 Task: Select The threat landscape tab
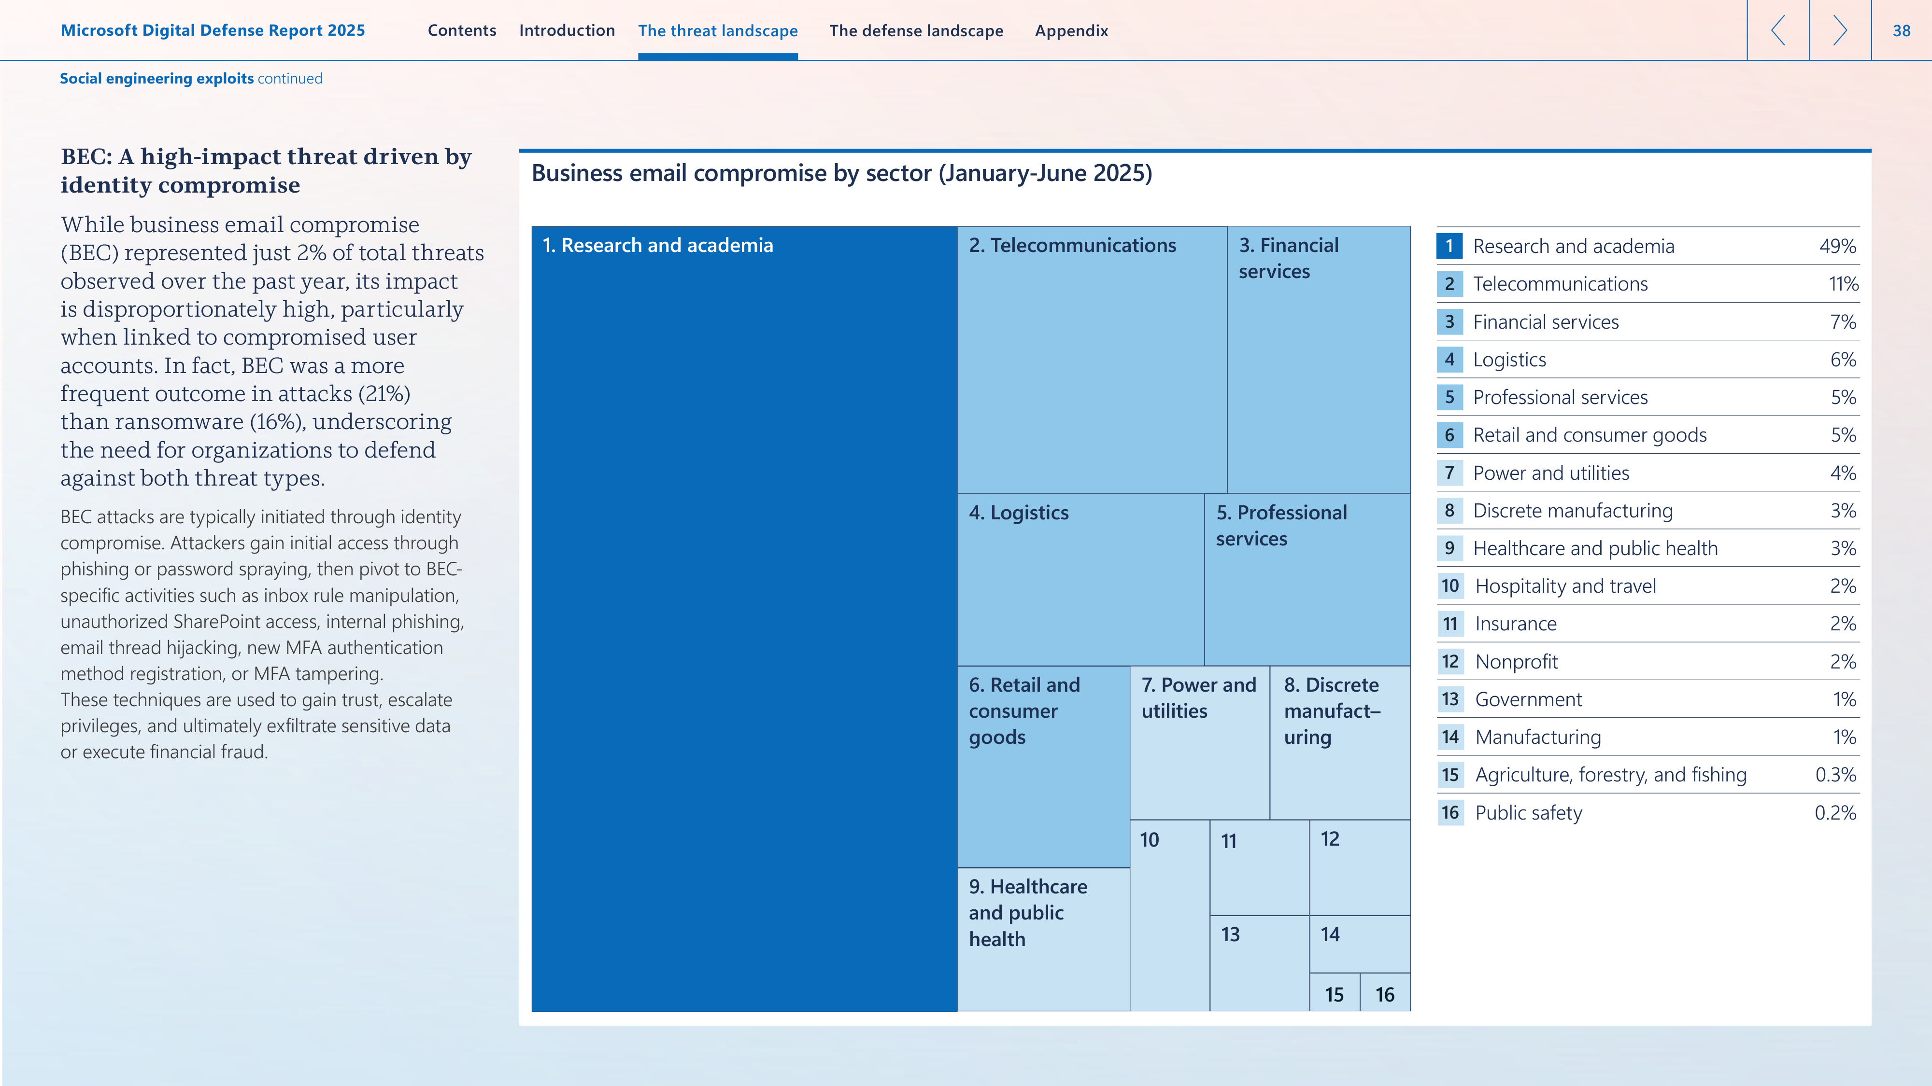pos(718,31)
